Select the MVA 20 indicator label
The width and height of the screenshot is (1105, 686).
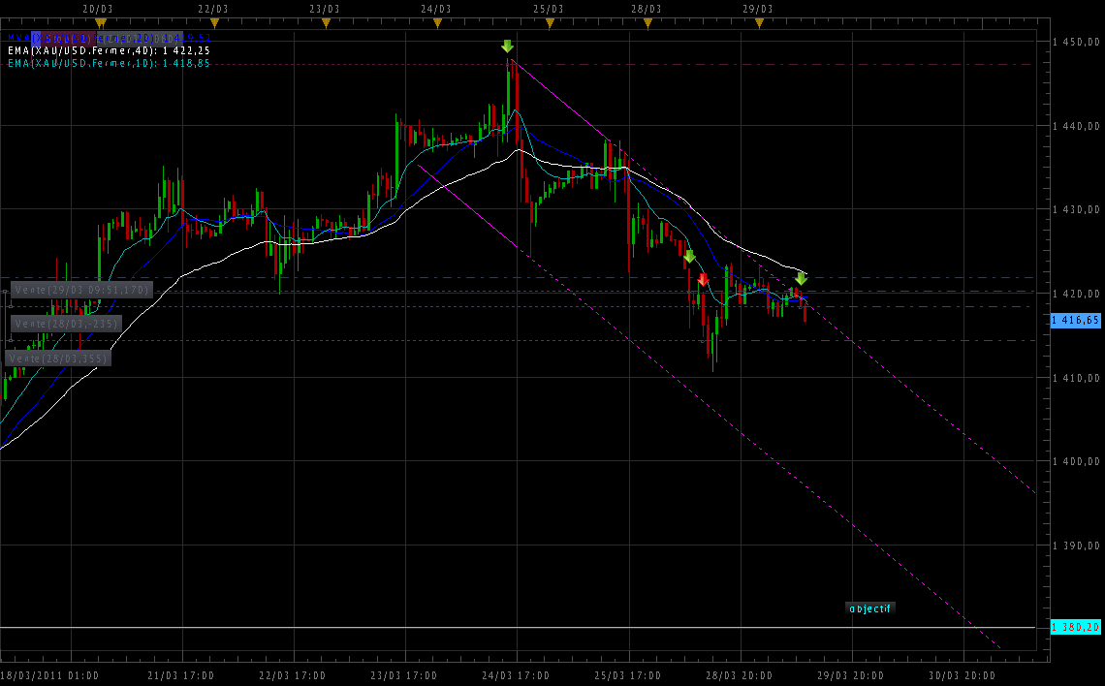[107, 37]
